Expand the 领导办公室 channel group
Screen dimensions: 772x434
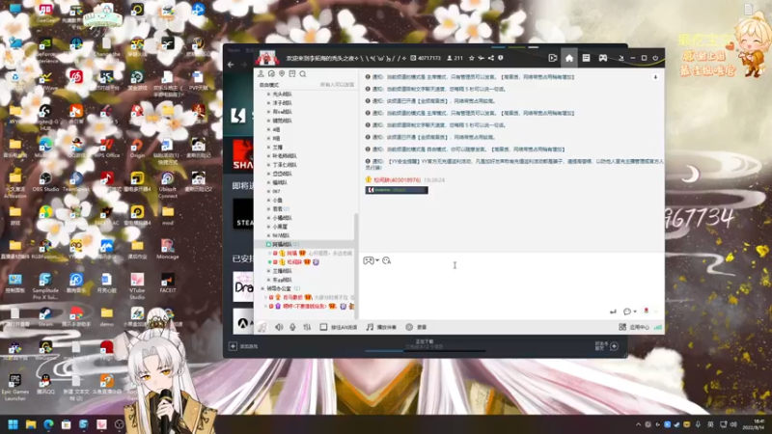click(262, 288)
